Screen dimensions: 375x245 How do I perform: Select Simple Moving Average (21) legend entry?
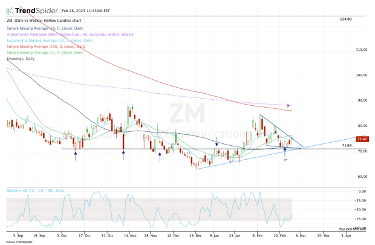coord(45,53)
